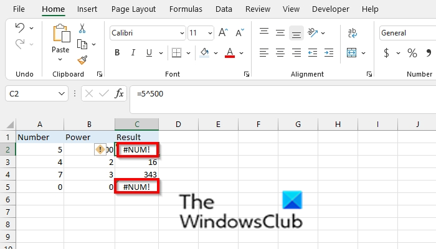
Task: Click the Select All corner triangle
Action: coord(10,125)
